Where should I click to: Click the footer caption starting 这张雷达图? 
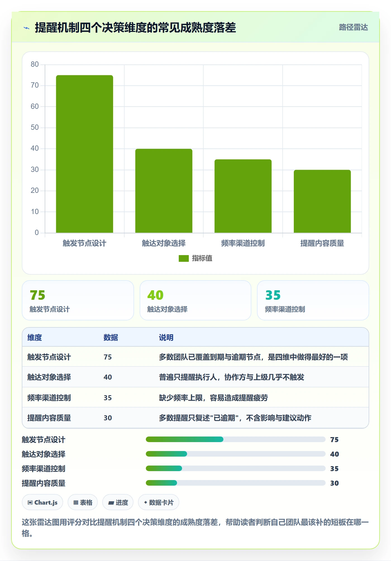[195, 528]
